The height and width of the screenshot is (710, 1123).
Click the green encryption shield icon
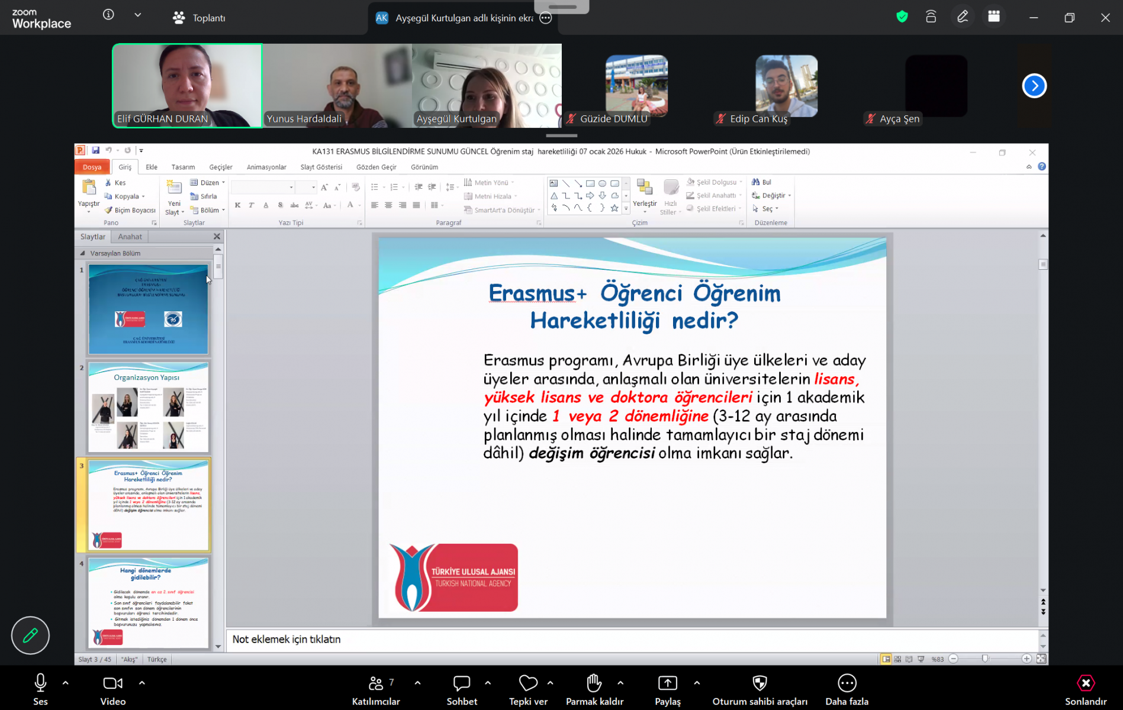pos(902,17)
